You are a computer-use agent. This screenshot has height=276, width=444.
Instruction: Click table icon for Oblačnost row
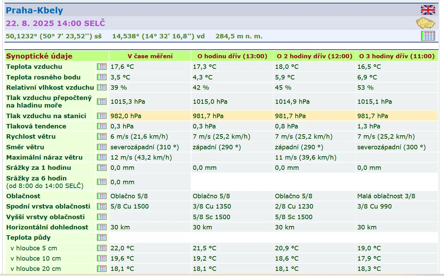click(102, 196)
